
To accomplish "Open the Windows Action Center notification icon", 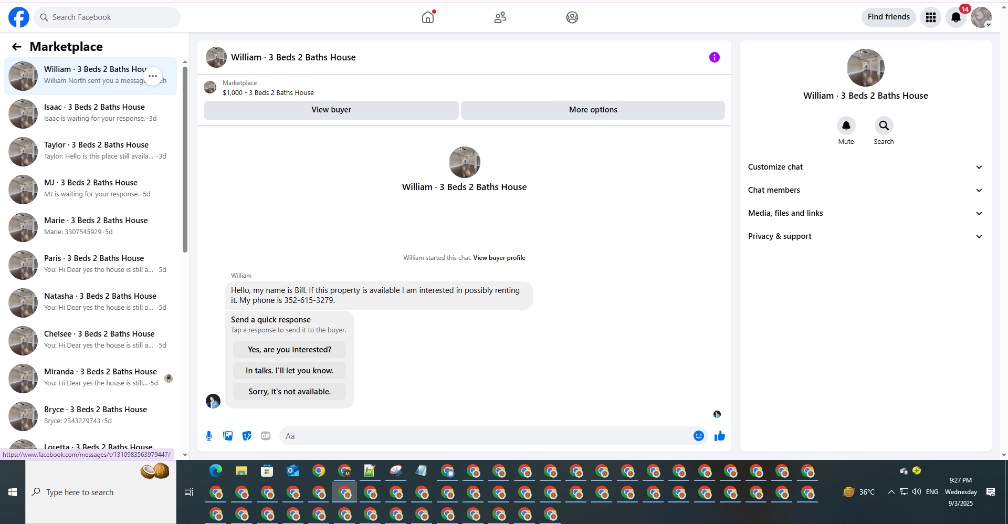I will 991,492.
